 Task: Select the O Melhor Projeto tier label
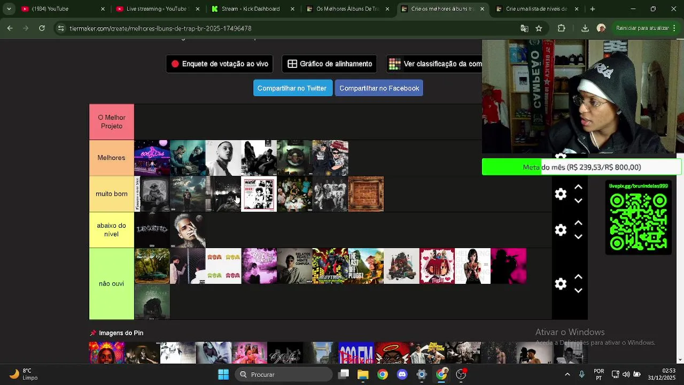tap(112, 122)
